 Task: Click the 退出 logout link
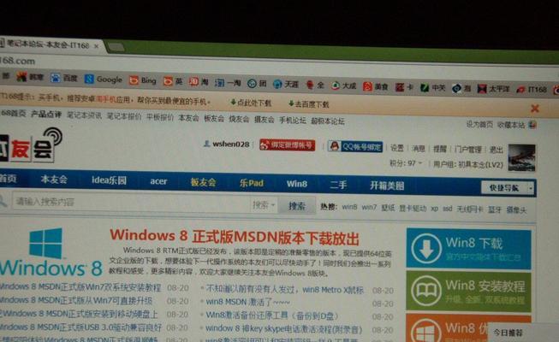pyautogui.click(x=496, y=150)
